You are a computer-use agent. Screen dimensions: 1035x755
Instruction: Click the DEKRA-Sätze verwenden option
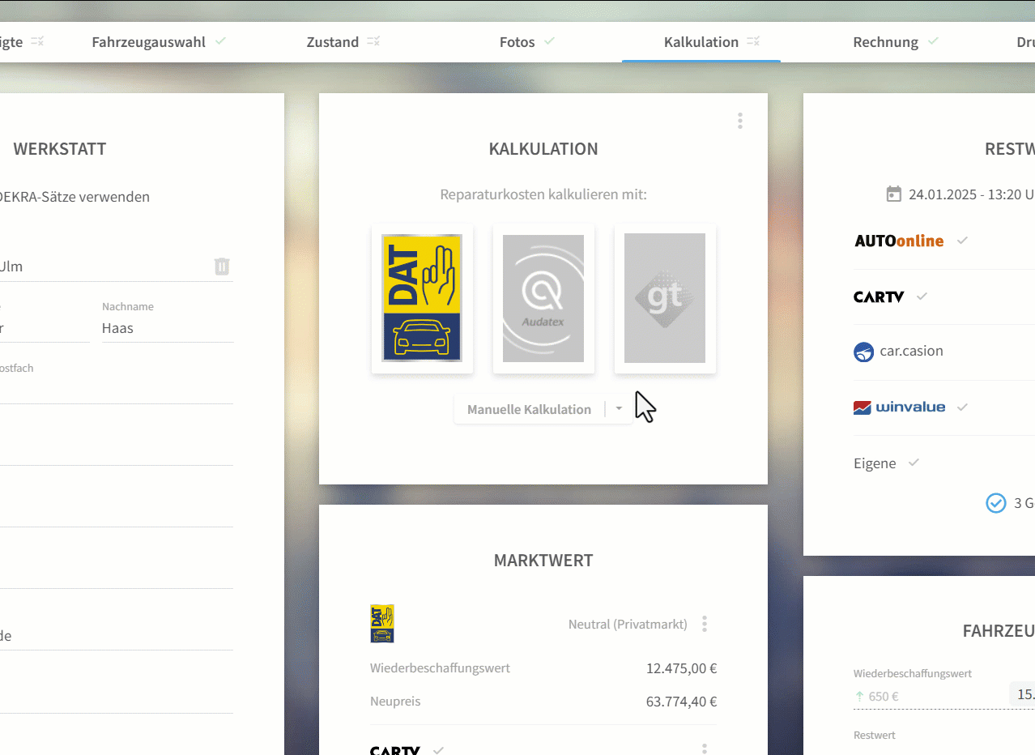(x=75, y=197)
